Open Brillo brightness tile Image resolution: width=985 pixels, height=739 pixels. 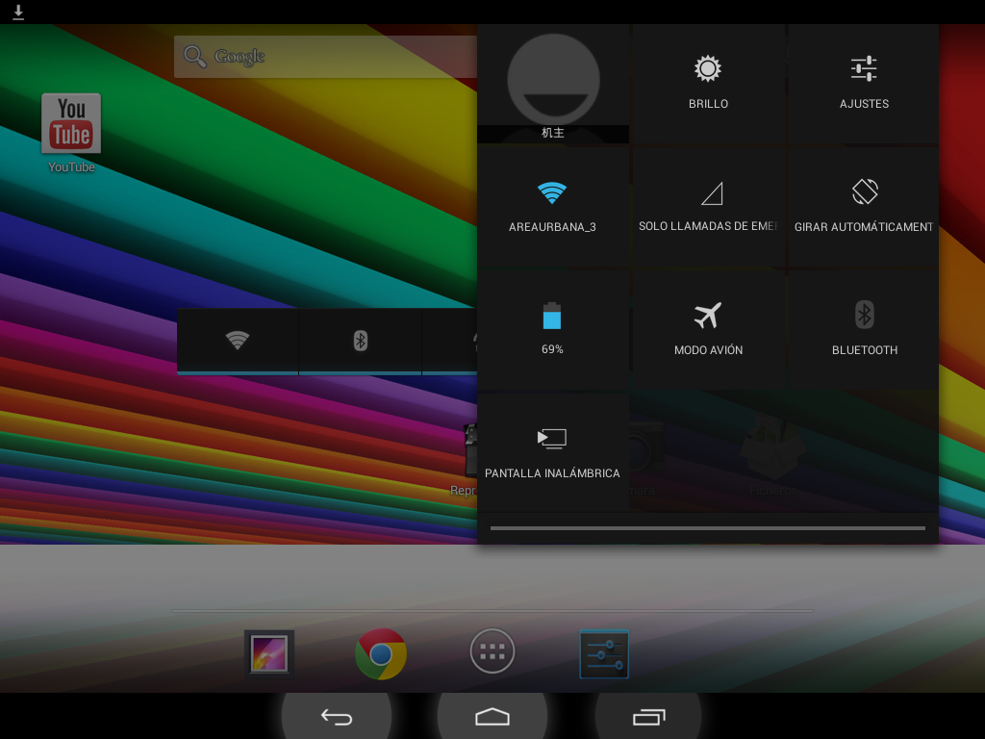click(x=708, y=83)
